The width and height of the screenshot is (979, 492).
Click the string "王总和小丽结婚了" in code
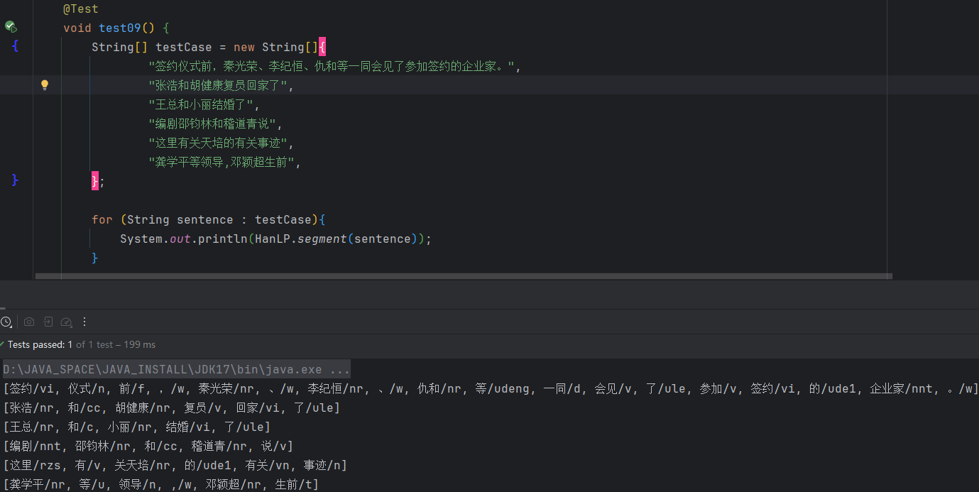pyautogui.click(x=202, y=104)
